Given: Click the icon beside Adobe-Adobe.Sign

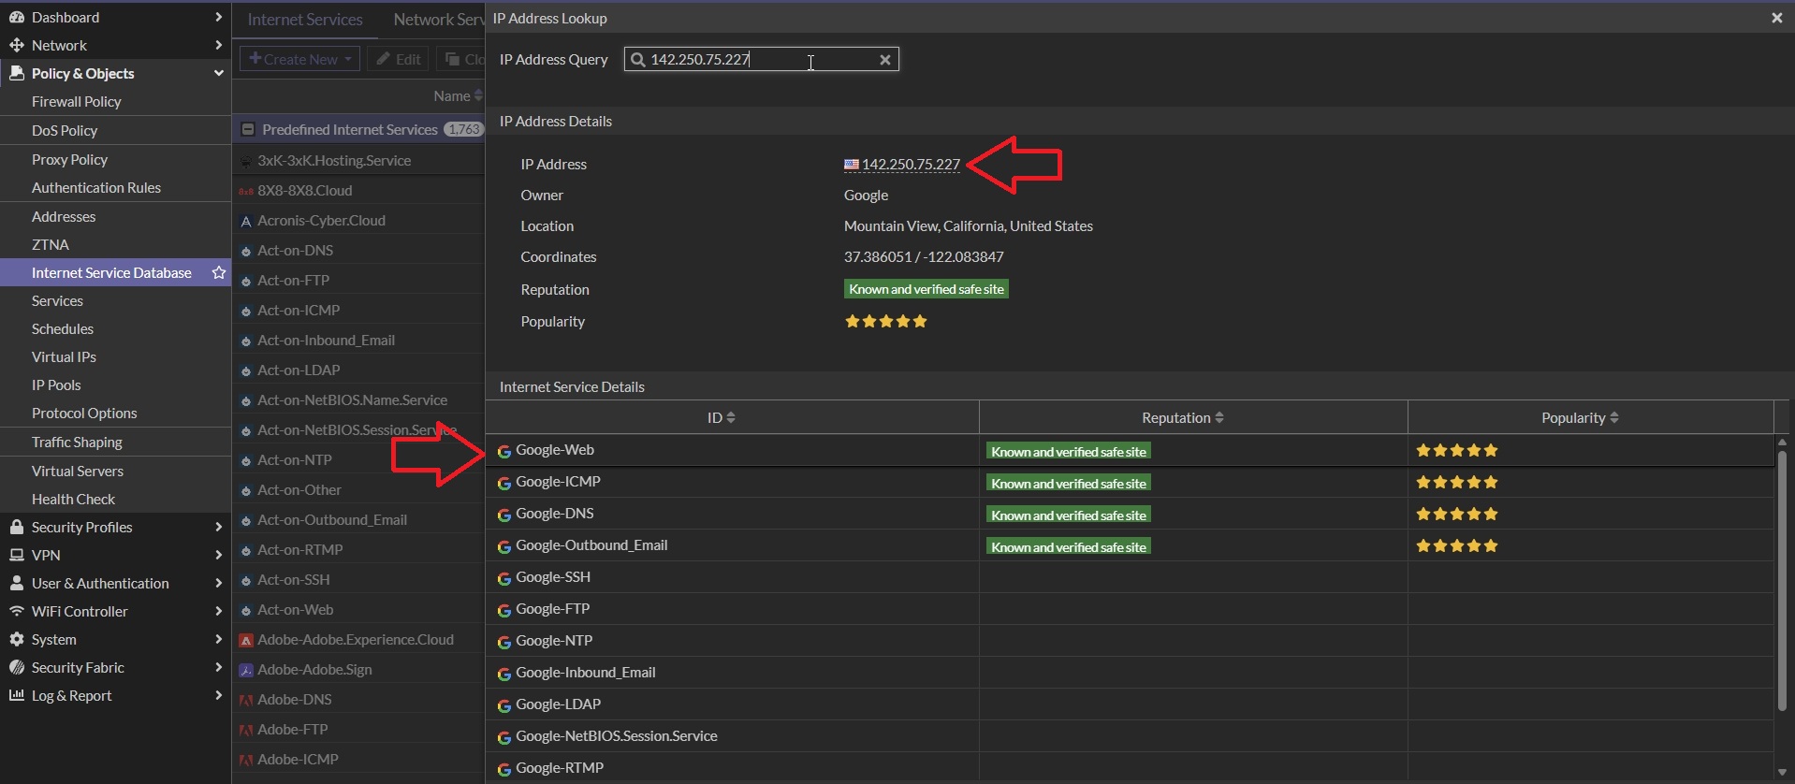Looking at the screenshot, I should (x=246, y=670).
